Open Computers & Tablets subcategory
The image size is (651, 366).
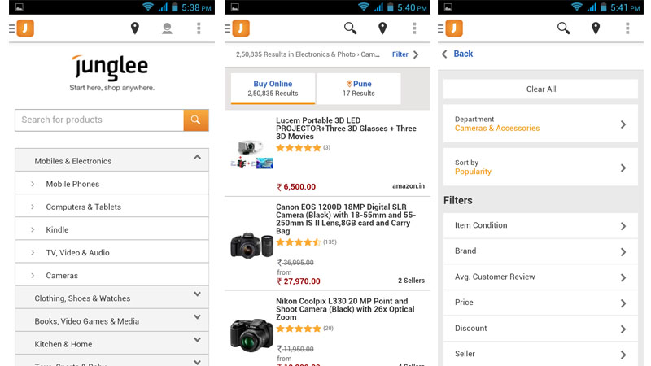pyautogui.click(x=111, y=207)
